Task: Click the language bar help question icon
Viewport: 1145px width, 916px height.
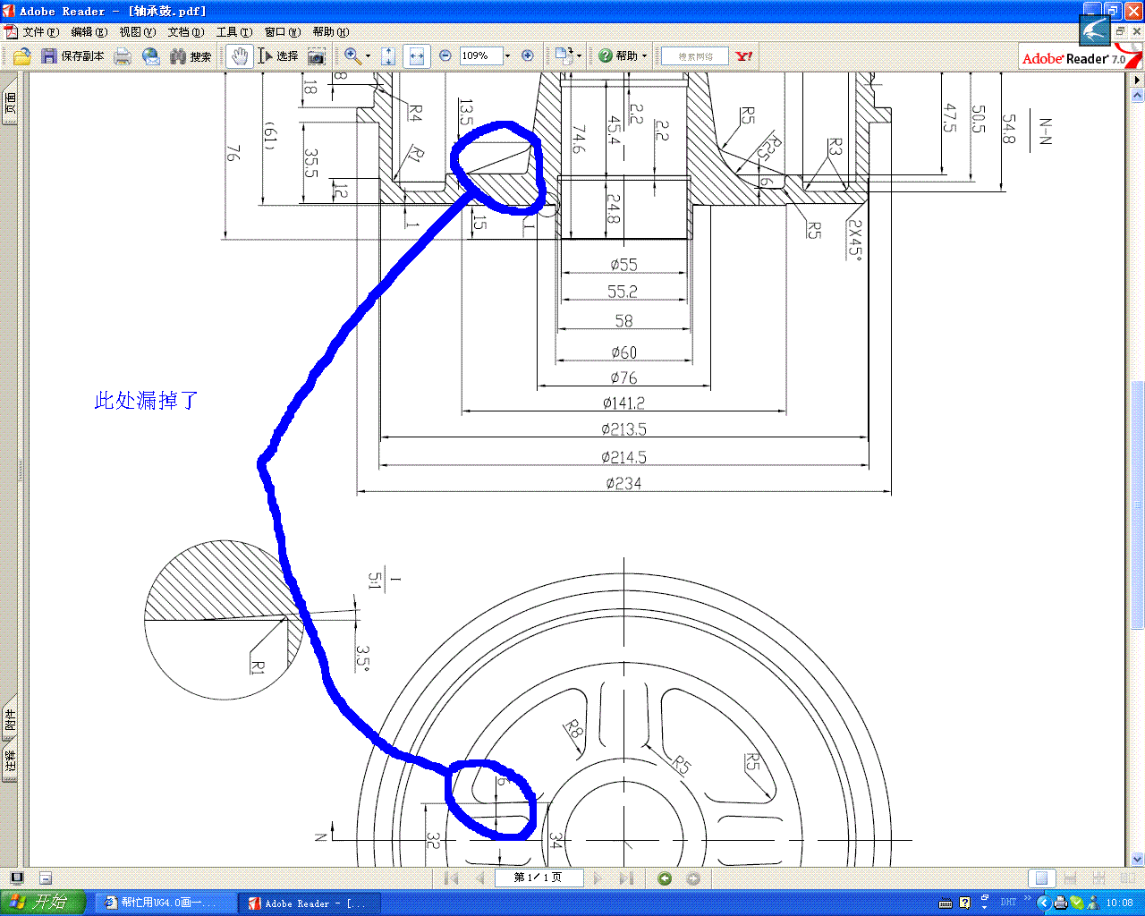Action: pyautogui.click(x=964, y=903)
